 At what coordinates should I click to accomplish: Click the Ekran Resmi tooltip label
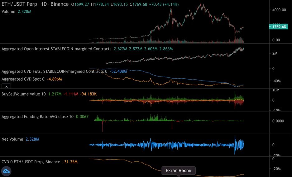pos(178,170)
